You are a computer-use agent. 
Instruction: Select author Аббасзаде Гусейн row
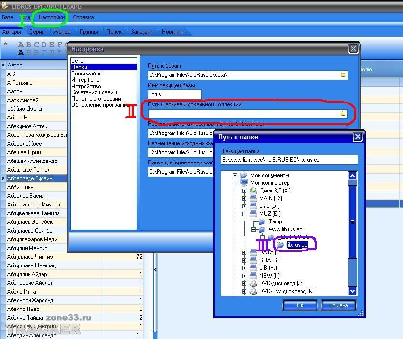point(36,178)
